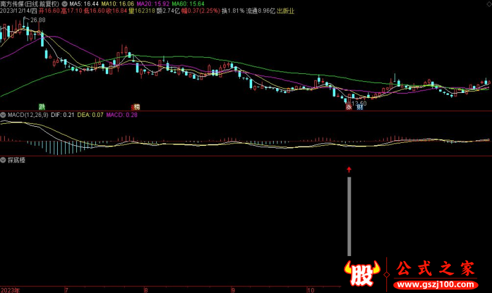Click the close price 收16.84
492x293 pixels.
116,11
